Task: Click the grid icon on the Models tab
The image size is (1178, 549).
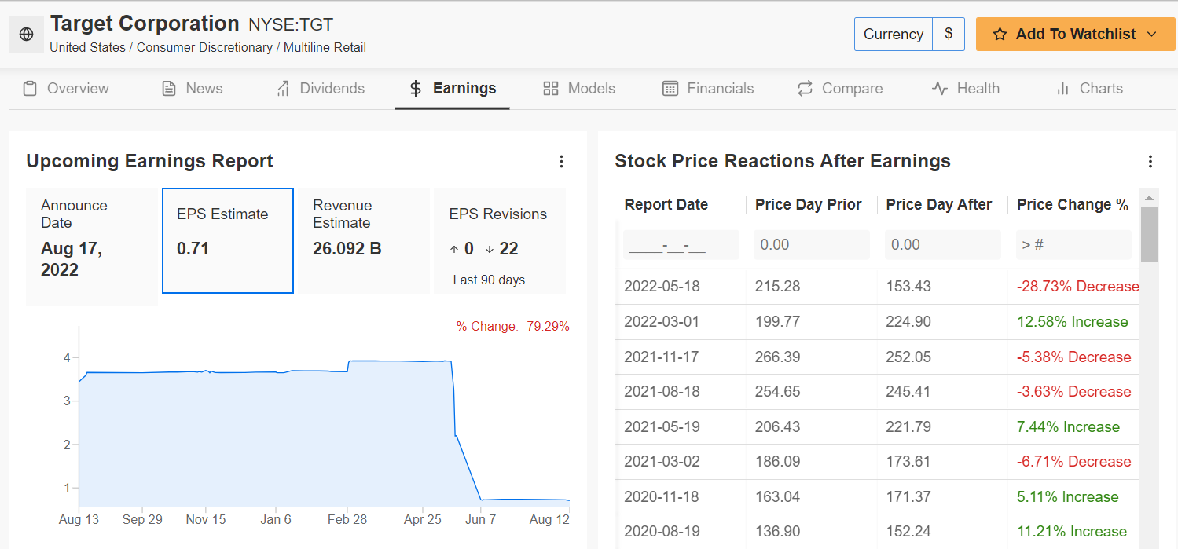Action: pyautogui.click(x=551, y=89)
